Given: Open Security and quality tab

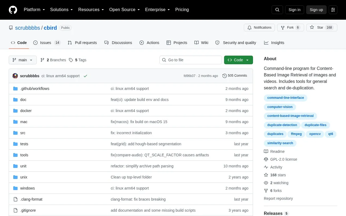Looking at the screenshot, I should click(x=236, y=43).
